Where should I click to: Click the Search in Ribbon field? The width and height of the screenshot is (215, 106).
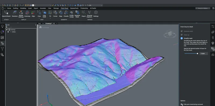[x=203, y=8]
